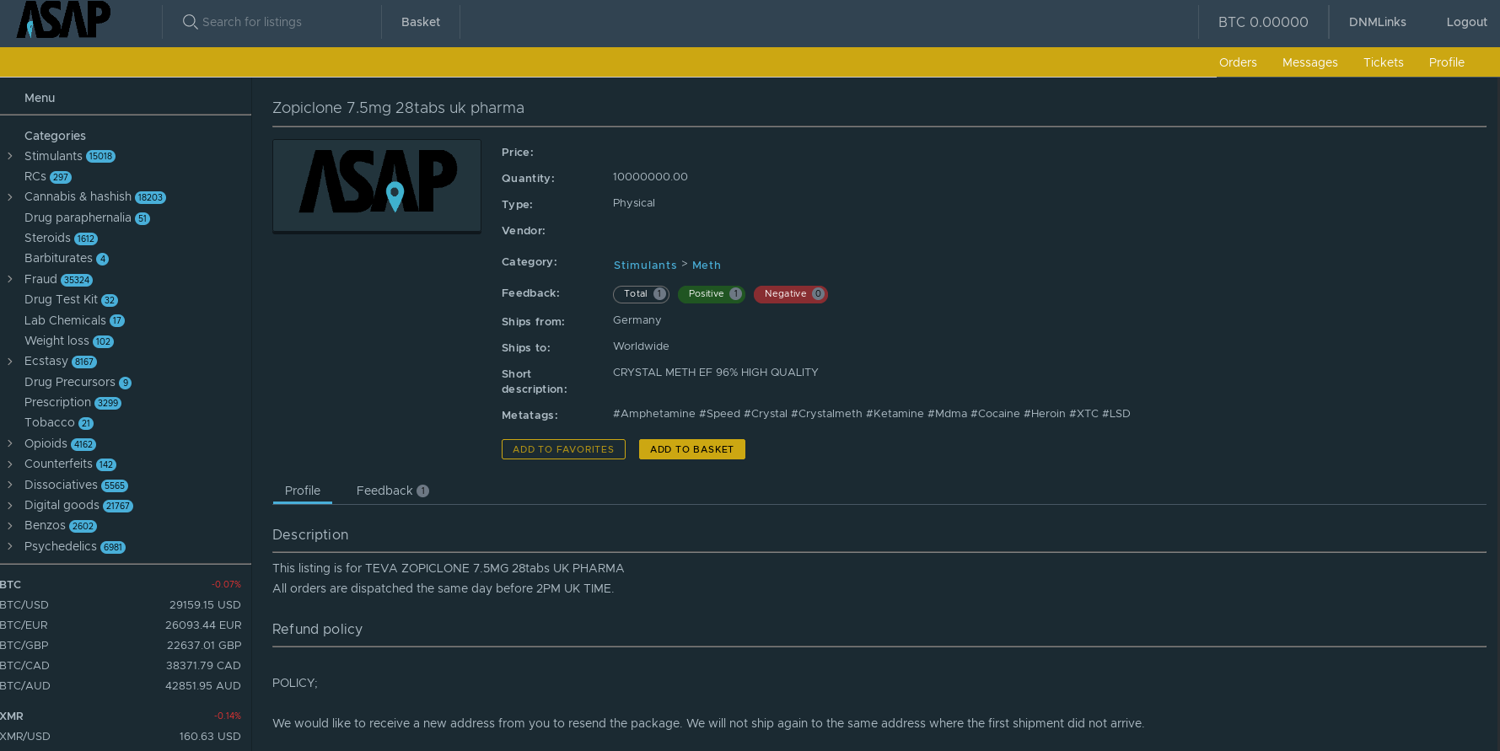1500x751 pixels.
Task: Click the Fraud 35324 count badge
Action: coord(77,280)
